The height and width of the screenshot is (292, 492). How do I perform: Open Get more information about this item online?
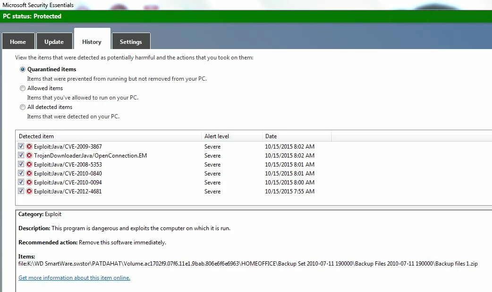tap(74, 277)
